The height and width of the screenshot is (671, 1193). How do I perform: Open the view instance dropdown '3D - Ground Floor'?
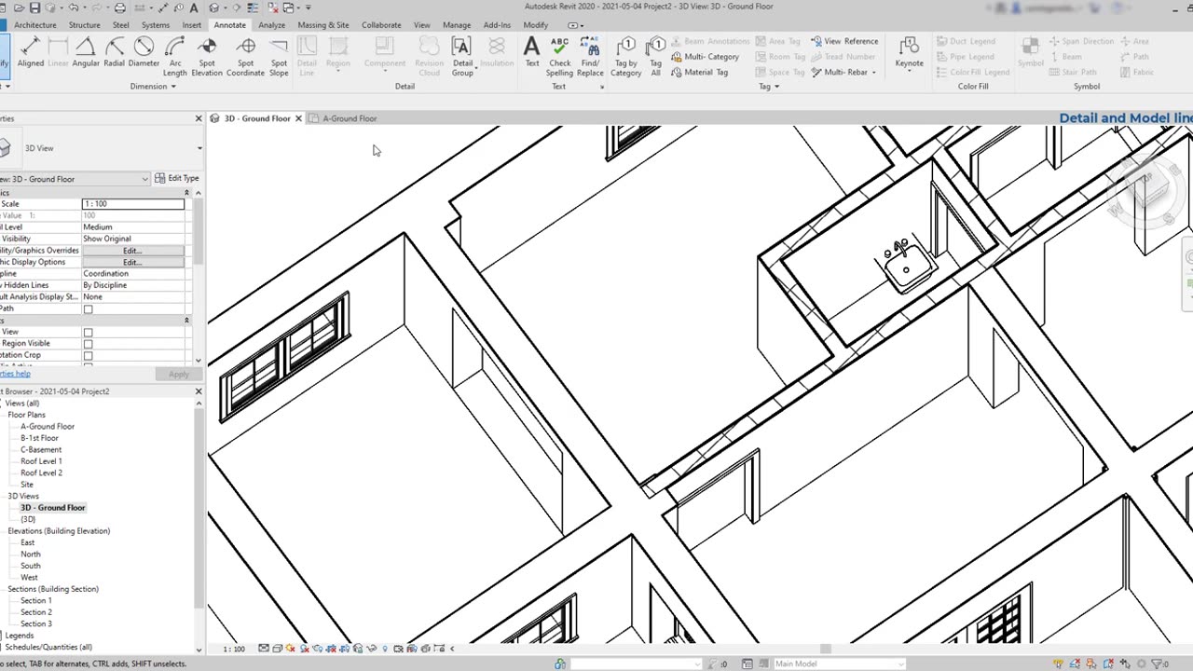(75, 179)
